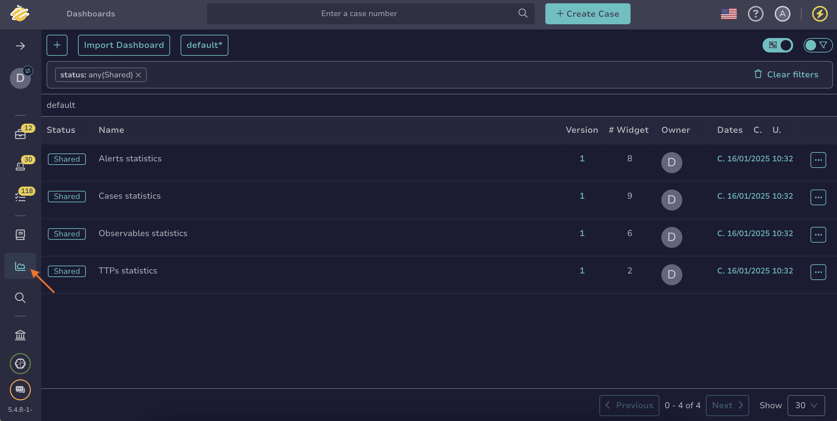
Task: Click TheHive bee logo
Action: coord(20,14)
